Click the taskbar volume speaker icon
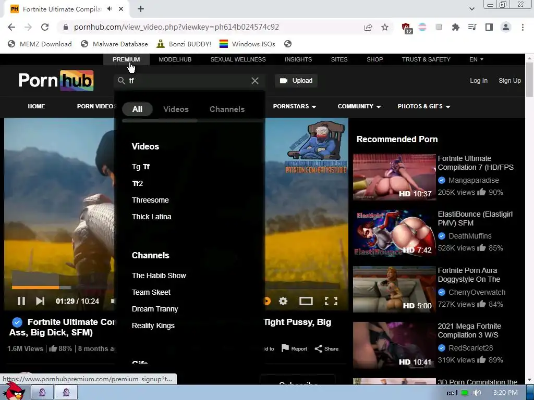 tap(477, 393)
